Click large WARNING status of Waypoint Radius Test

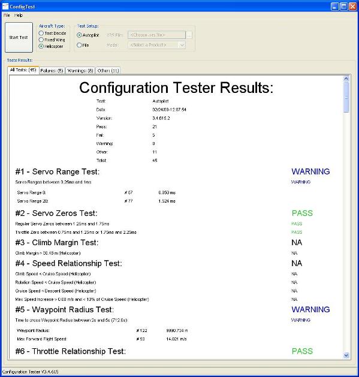pyautogui.click(x=310, y=310)
